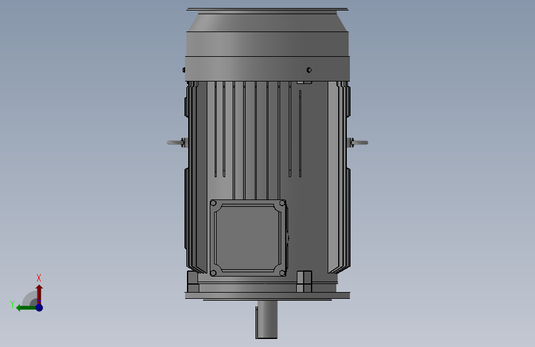Select the motor output shaft at the bottom

(x=267, y=319)
